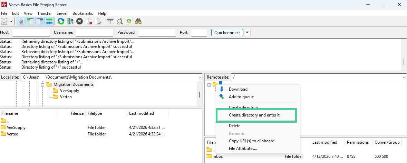Screen dimensions: 407x163
Task: Toggle message log display
Action: 21,21
